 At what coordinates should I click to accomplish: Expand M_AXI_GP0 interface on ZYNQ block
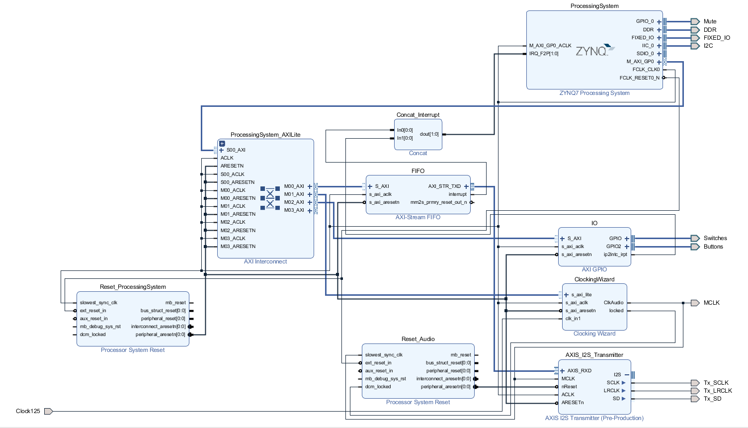click(659, 62)
